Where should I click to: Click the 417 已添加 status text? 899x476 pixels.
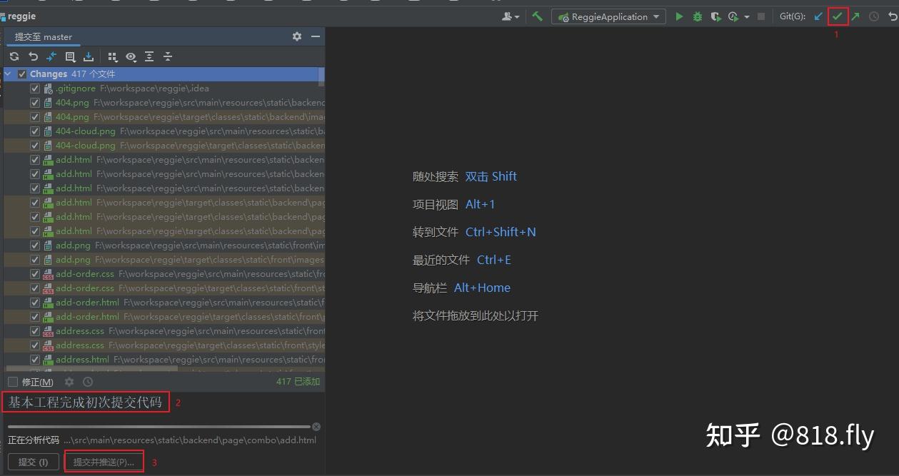(298, 382)
